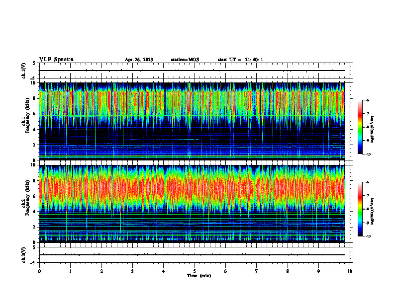Click the "station=MOS" header label
The image size is (394, 304).
coord(185,60)
